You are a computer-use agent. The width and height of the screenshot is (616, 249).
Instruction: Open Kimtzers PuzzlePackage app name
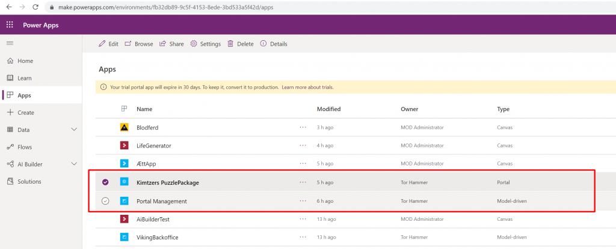pyautogui.click(x=168, y=182)
